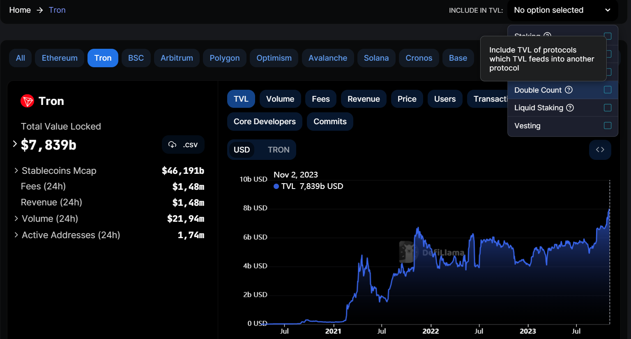Image resolution: width=631 pixels, height=339 pixels.
Task: Click Liquid Staking help question icon
Action: [570, 108]
